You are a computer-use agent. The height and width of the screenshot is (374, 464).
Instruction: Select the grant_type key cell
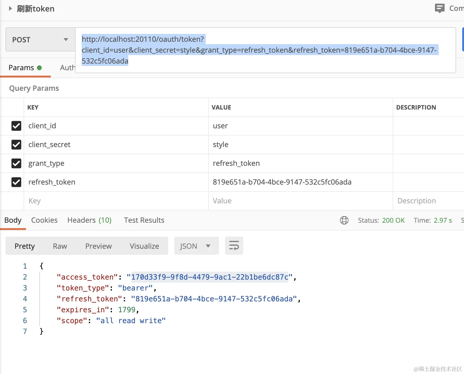coord(116,163)
